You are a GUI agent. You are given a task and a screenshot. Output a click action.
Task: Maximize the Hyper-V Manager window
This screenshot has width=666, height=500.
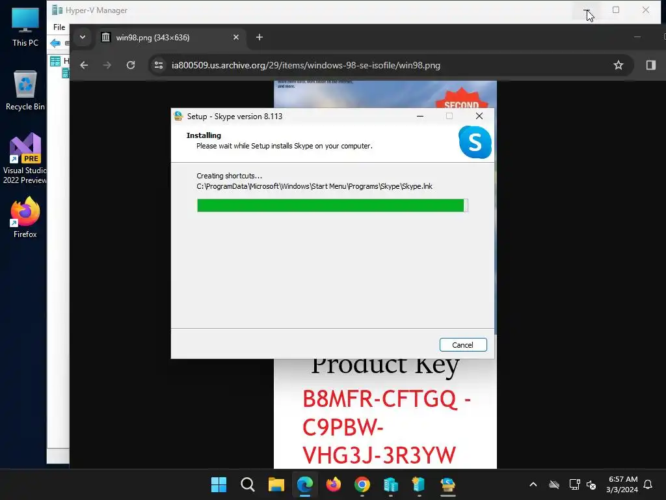pyautogui.click(x=616, y=10)
